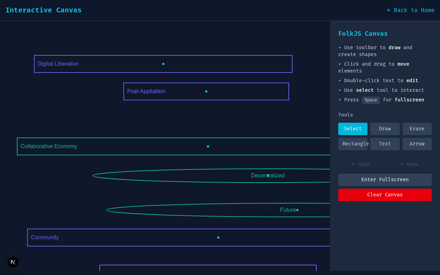Click the Next.js logo badge
Image resolution: width=440 pixels, height=275 pixels.
[x=13, y=262]
